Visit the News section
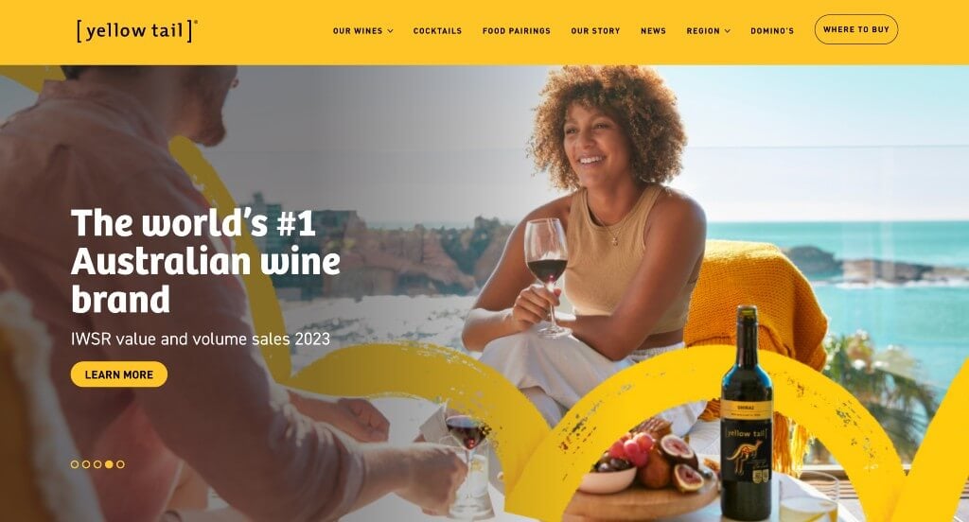Image resolution: width=969 pixels, height=522 pixels. tap(653, 31)
